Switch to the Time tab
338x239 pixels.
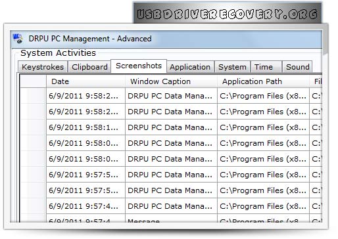(266, 67)
